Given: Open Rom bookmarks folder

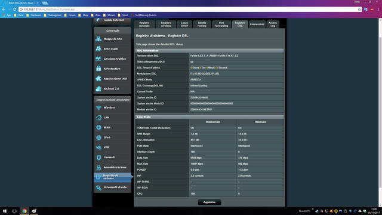Looking at the screenshot, I should (95, 15).
